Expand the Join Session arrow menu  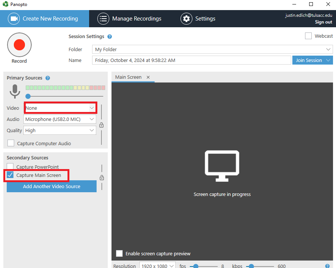click(328, 60)
